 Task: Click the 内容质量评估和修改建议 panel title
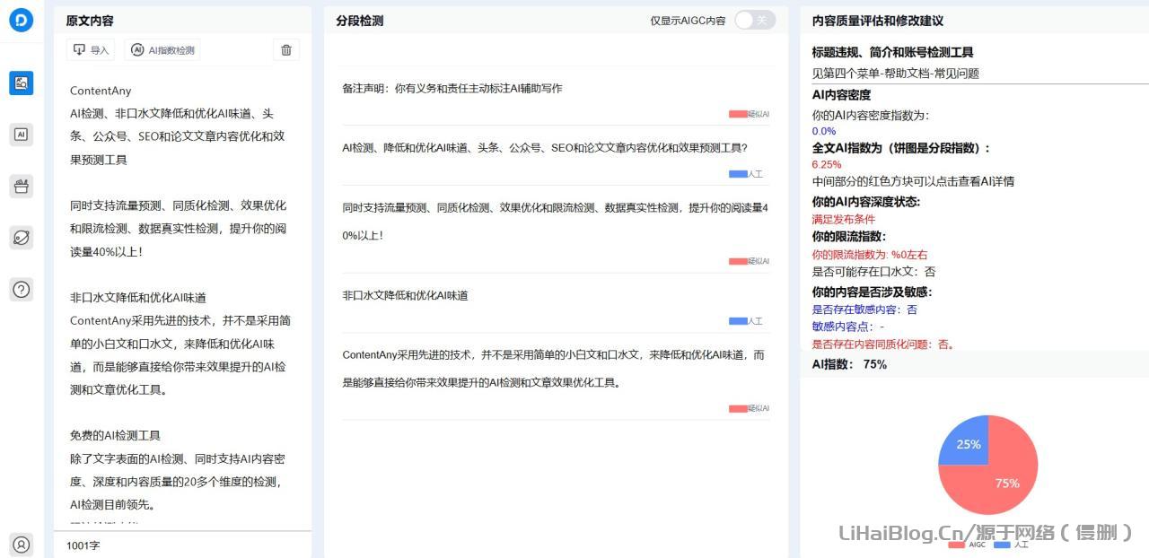(x=878, y=21)
